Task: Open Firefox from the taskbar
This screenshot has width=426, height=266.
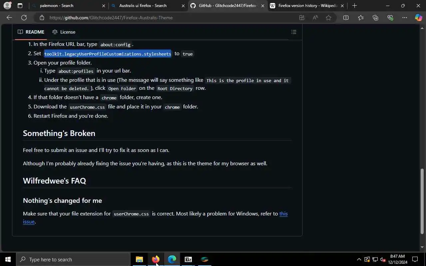Action: click(156, 259)
